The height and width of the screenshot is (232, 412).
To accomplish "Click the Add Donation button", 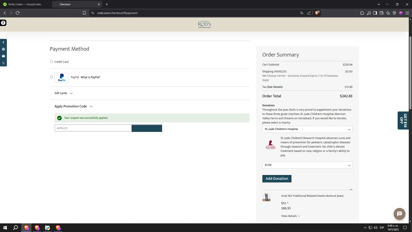I will pyautogui.click(x=277, y=179).
